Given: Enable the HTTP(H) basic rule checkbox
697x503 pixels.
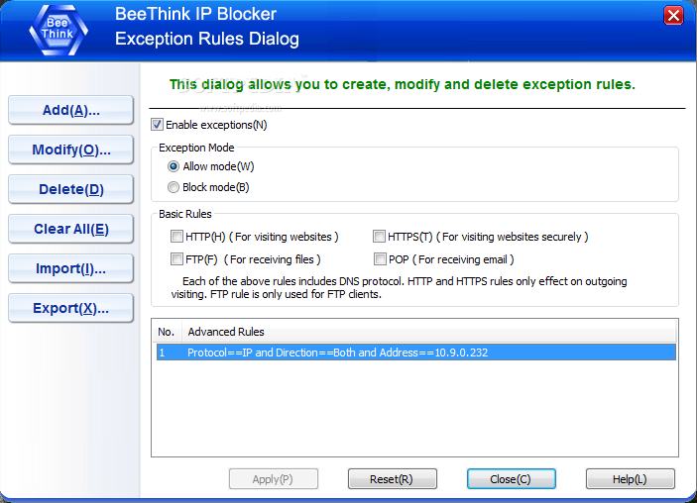Looking at the screenshot, I should click(176, 237).
